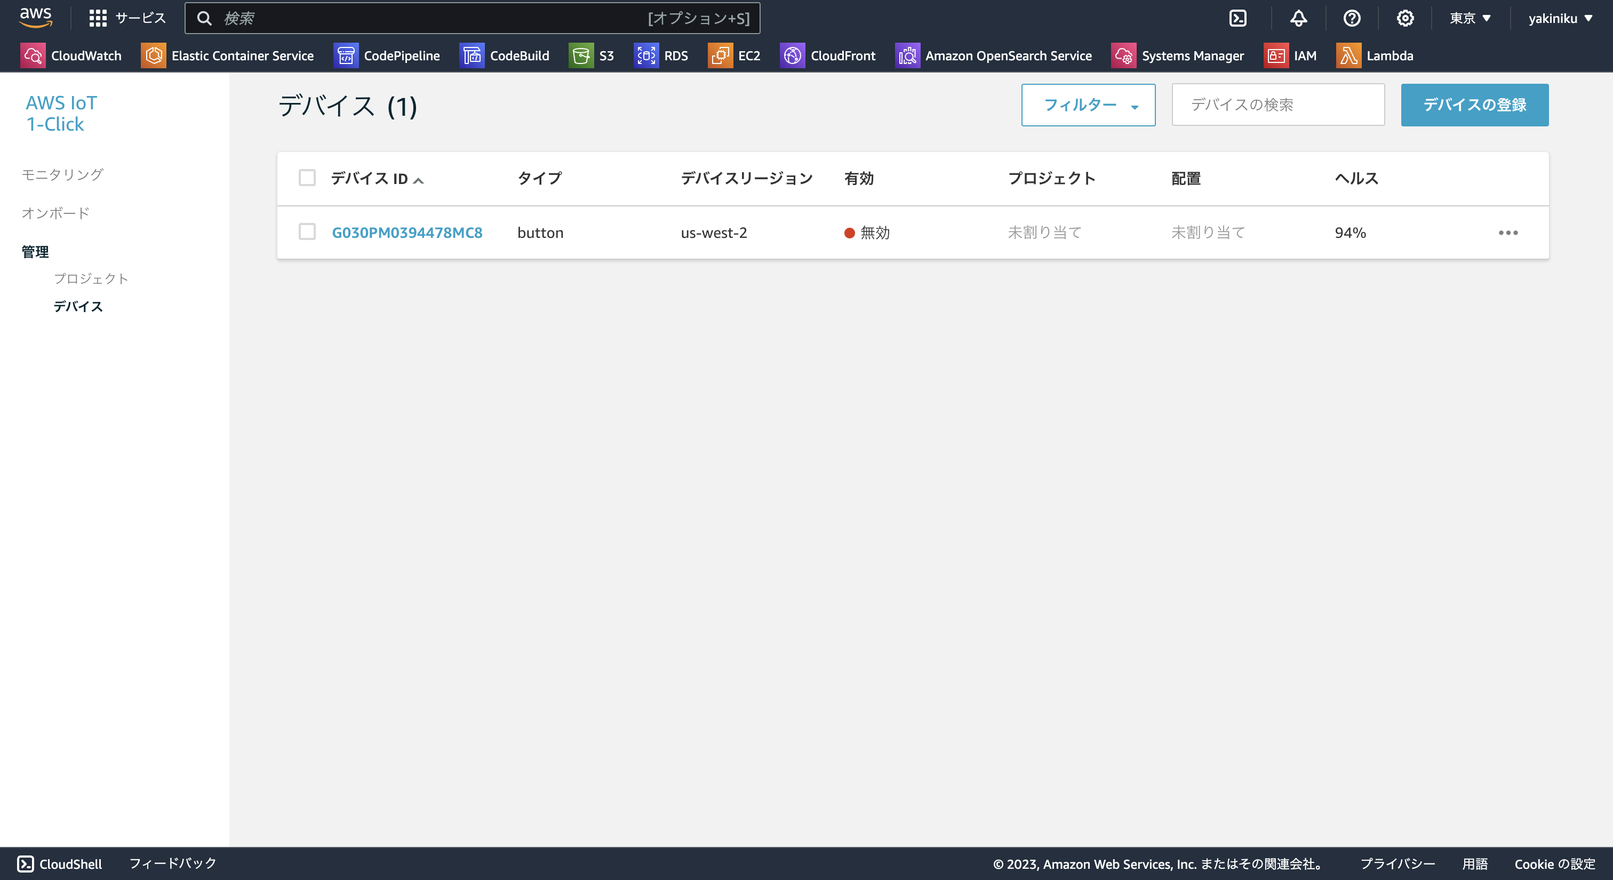This screenshot has height=880, width=1613.
Task: Click the デバイス (1) page heading
Action: coord(348,106)
